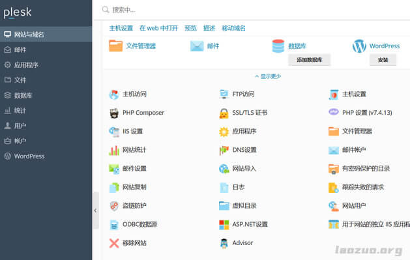Click the large 数据库 database icon
The height and width of the screenshot is (260, 410).
tap(278, 46)
